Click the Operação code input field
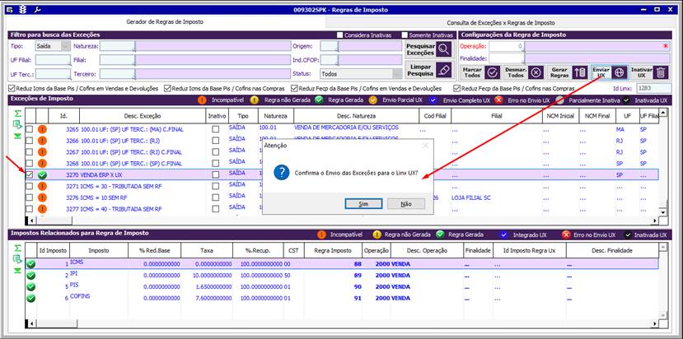This screenshot has height=339, width=683. tap(506, 46)
